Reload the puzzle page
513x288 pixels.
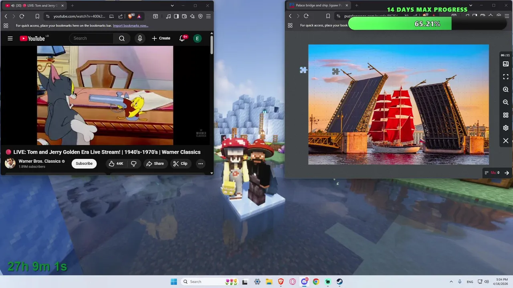tap(306, 16)
